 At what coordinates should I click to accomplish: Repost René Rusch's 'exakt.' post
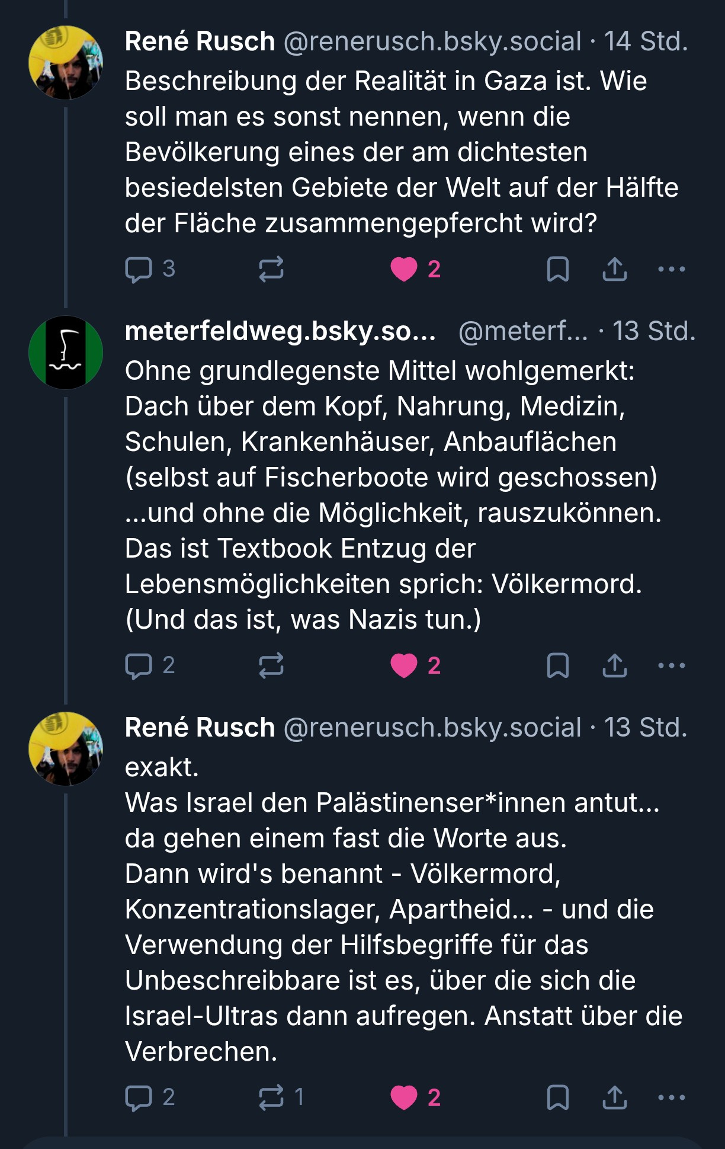271,1098
